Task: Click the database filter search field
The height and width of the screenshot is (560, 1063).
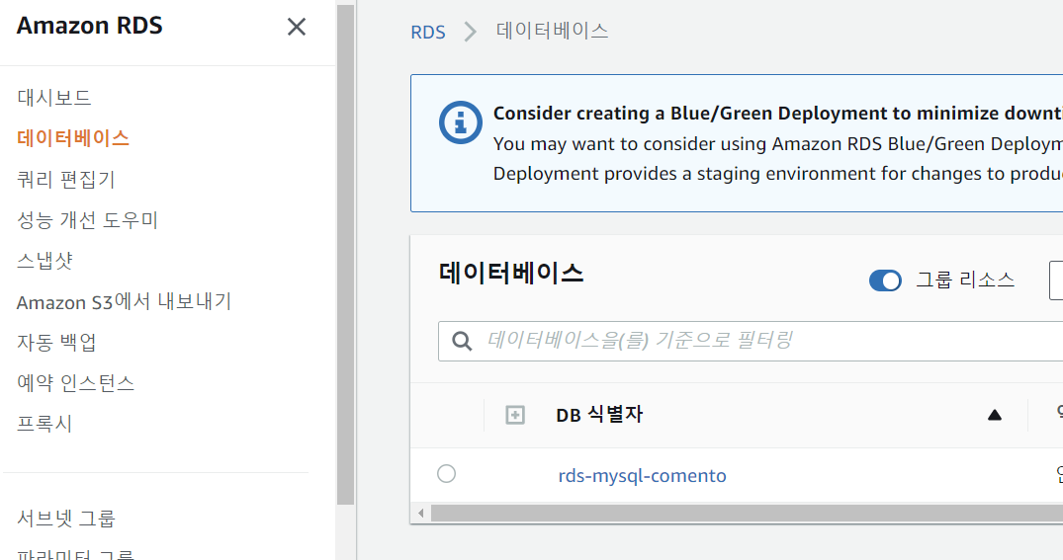Action: coord(751,341)
